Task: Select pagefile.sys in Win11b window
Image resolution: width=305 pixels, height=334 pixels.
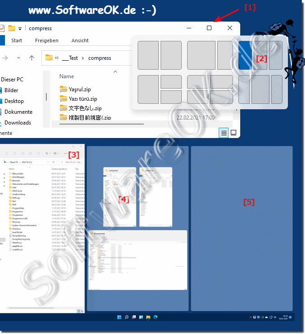Action: point(16,246)
